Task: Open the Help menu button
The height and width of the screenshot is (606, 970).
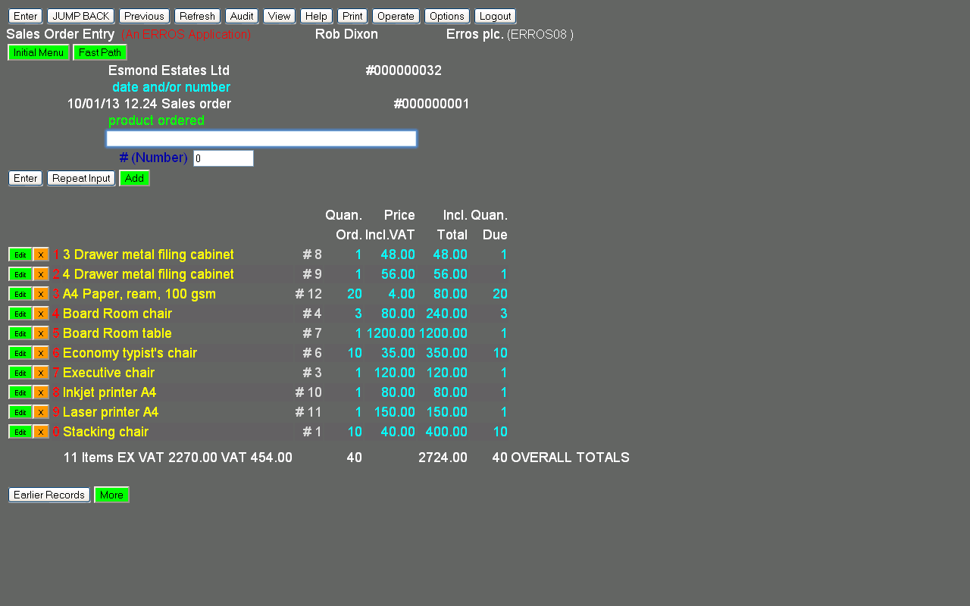Action: point(316,16)
